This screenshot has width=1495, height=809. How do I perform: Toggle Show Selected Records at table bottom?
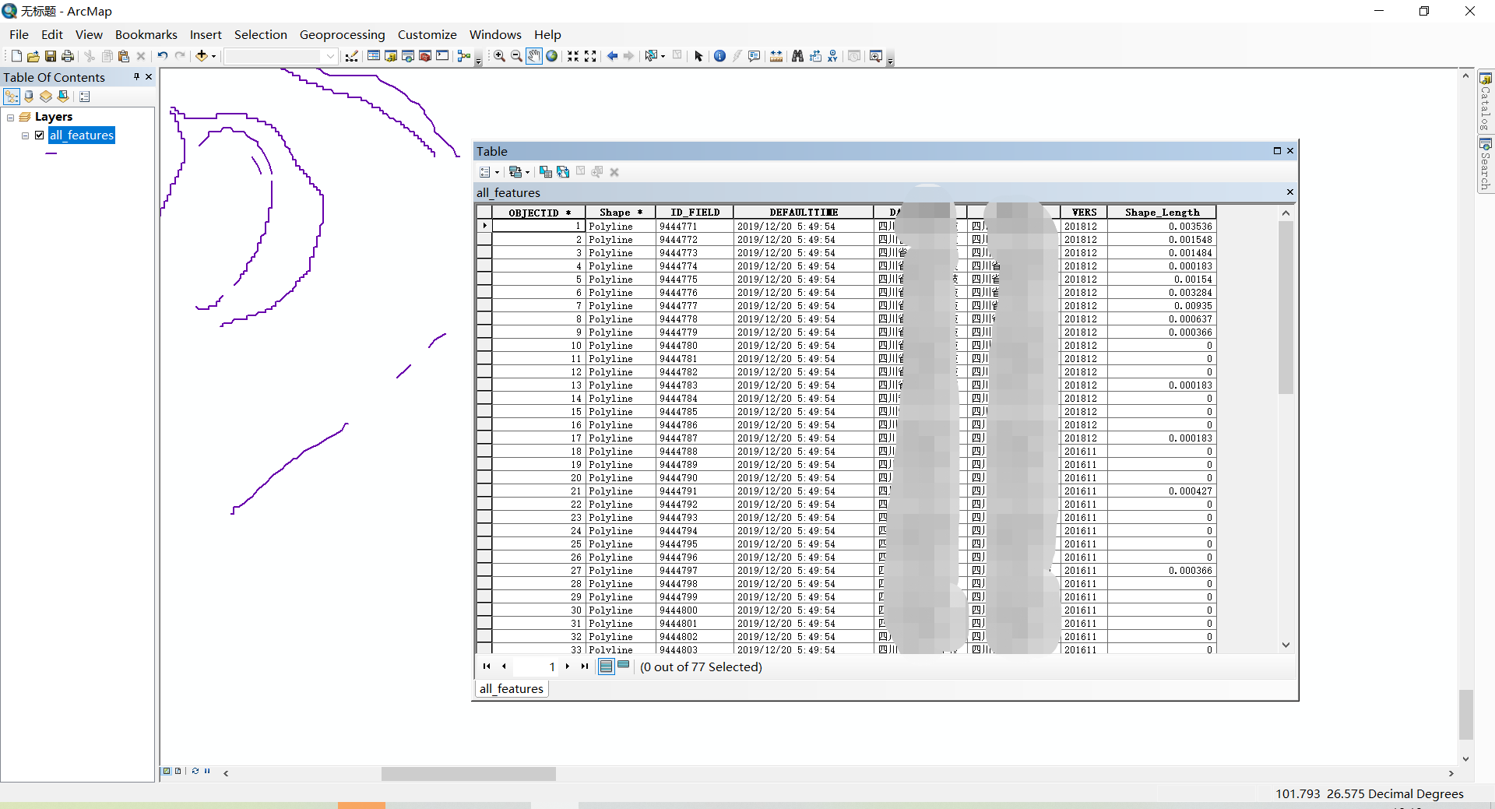point(624,667)
